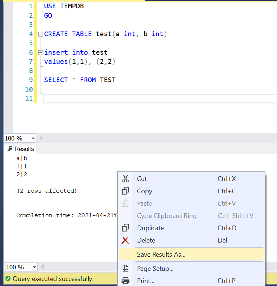Click the Cut scissors icon
The height and width of the screenshot is (286, 277).
coord(125,178)
